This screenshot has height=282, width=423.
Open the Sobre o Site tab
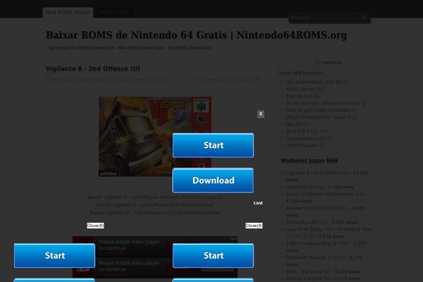[115, 13]
